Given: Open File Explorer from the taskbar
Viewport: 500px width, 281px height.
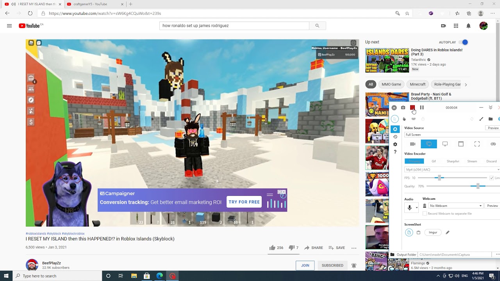Looking at the screenshot, I should [x=134, y=276].
